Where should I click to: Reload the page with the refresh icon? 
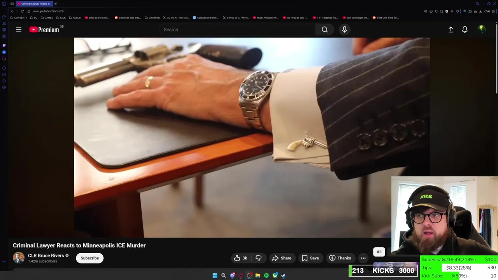pyautogui.click(x=22, y=11)
